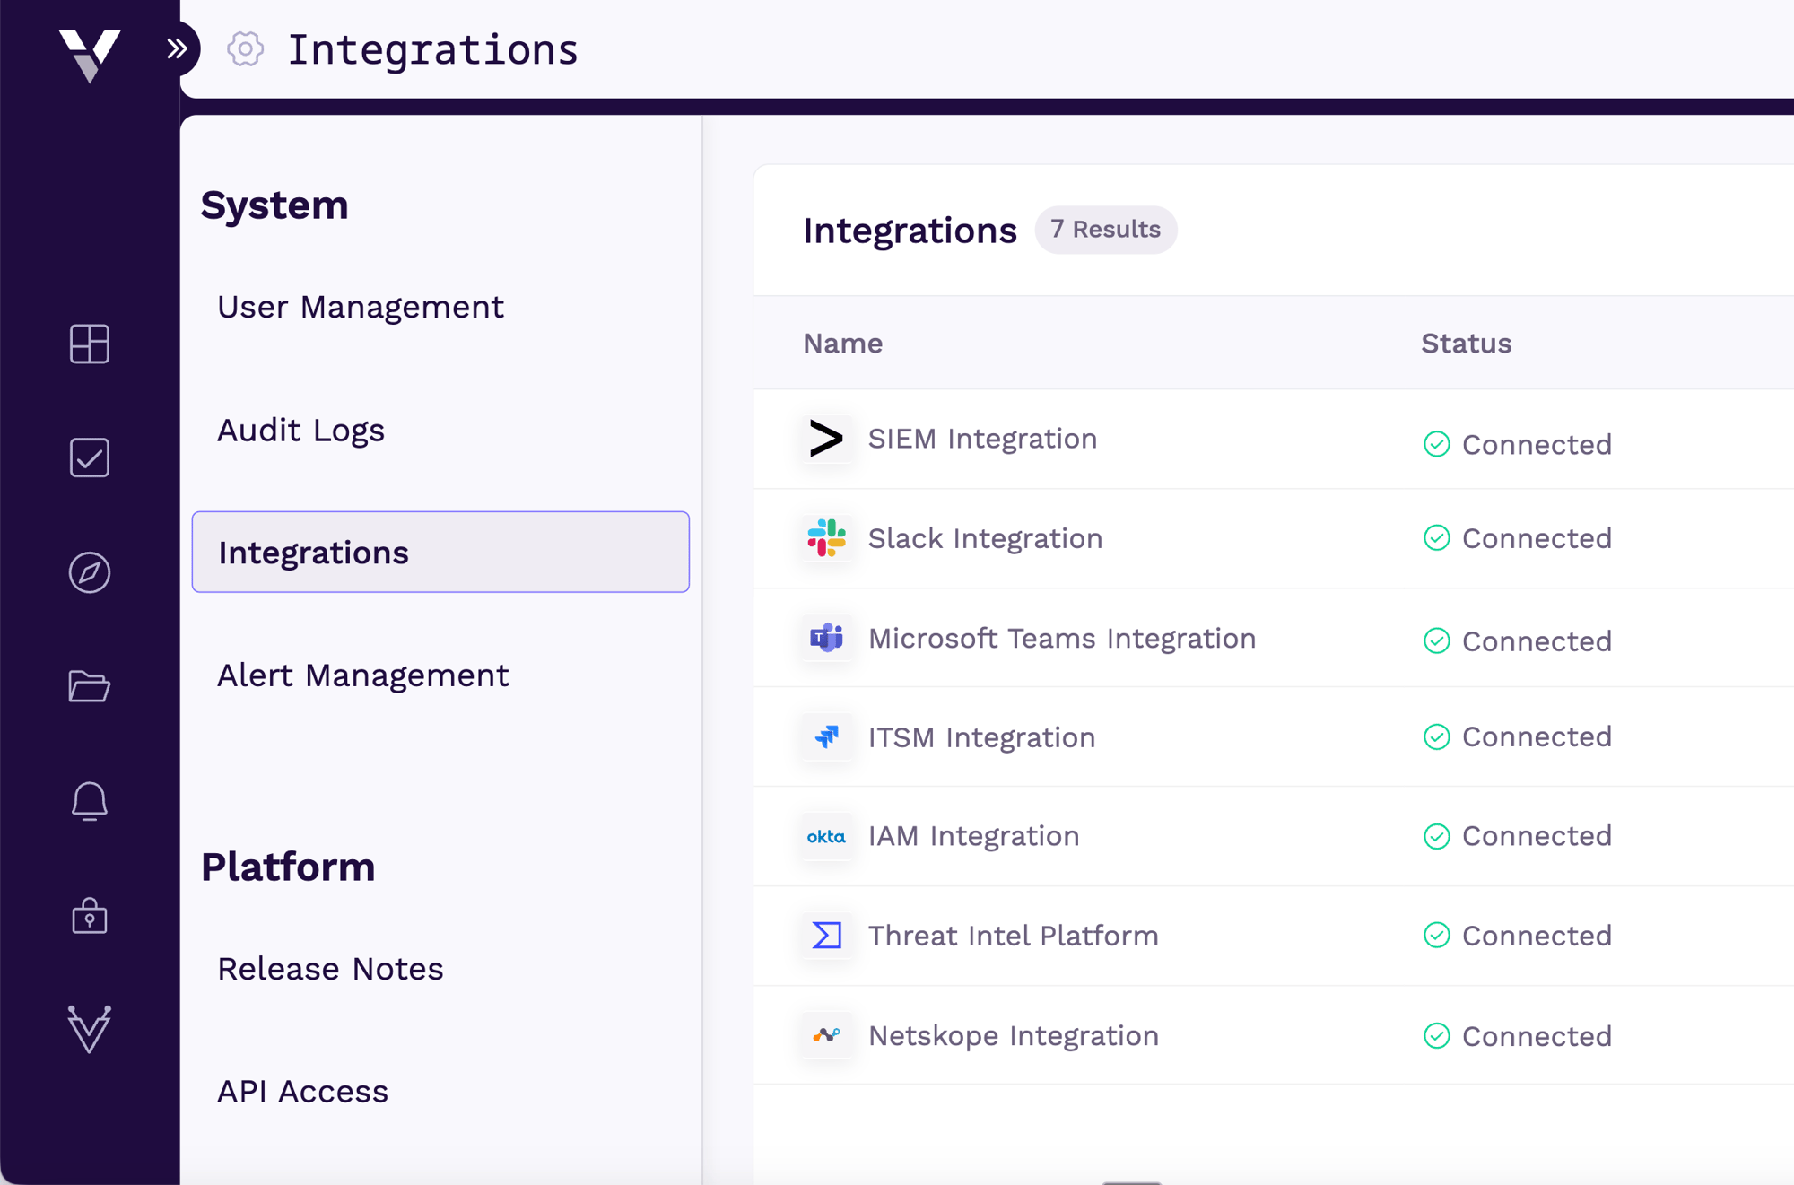Open the folder icon in sidebar
The image size is (1794, 1185).
pyautogui.click(x=90, y=686)
